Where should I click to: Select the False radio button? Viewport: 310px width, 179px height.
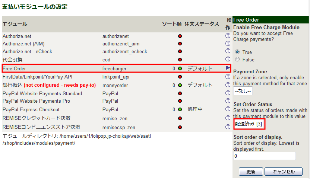coord(237,59)
